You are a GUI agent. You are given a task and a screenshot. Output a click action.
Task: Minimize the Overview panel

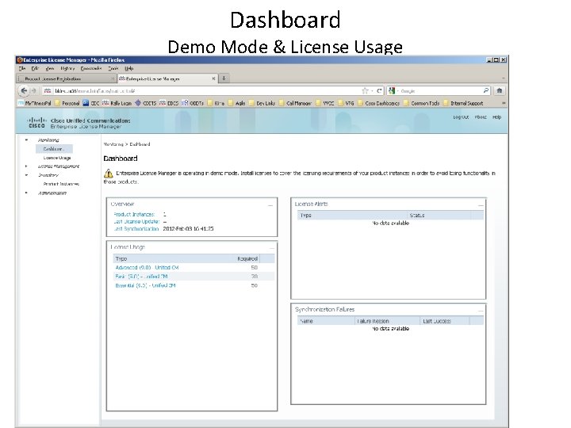coord(270,205)
